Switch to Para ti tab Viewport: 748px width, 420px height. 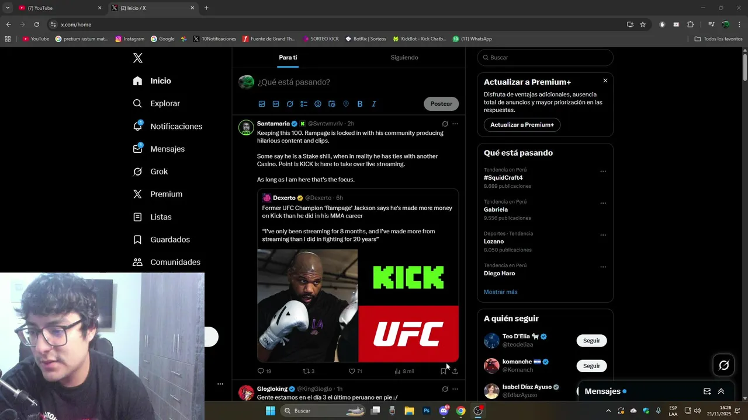[x=288, y=57]
